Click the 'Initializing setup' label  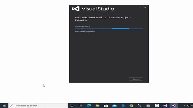(83, 27)
